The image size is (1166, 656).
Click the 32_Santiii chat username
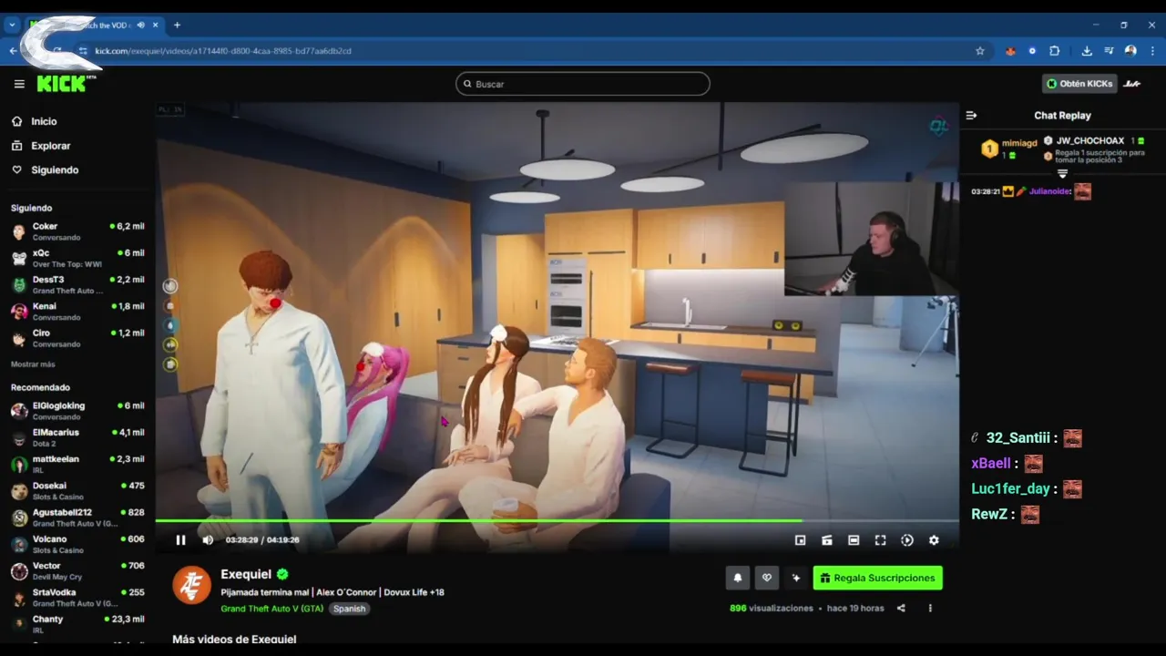1018,438
